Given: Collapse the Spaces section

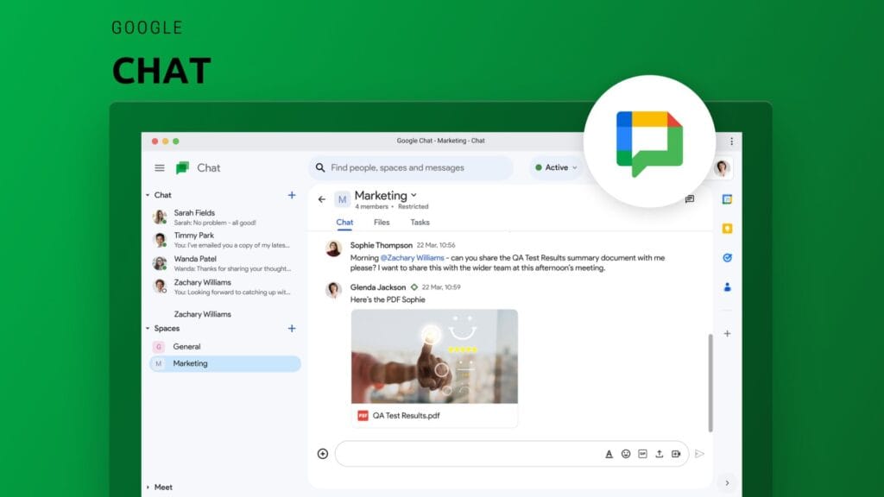Looking at the screenshot, I should click(148, 329).
